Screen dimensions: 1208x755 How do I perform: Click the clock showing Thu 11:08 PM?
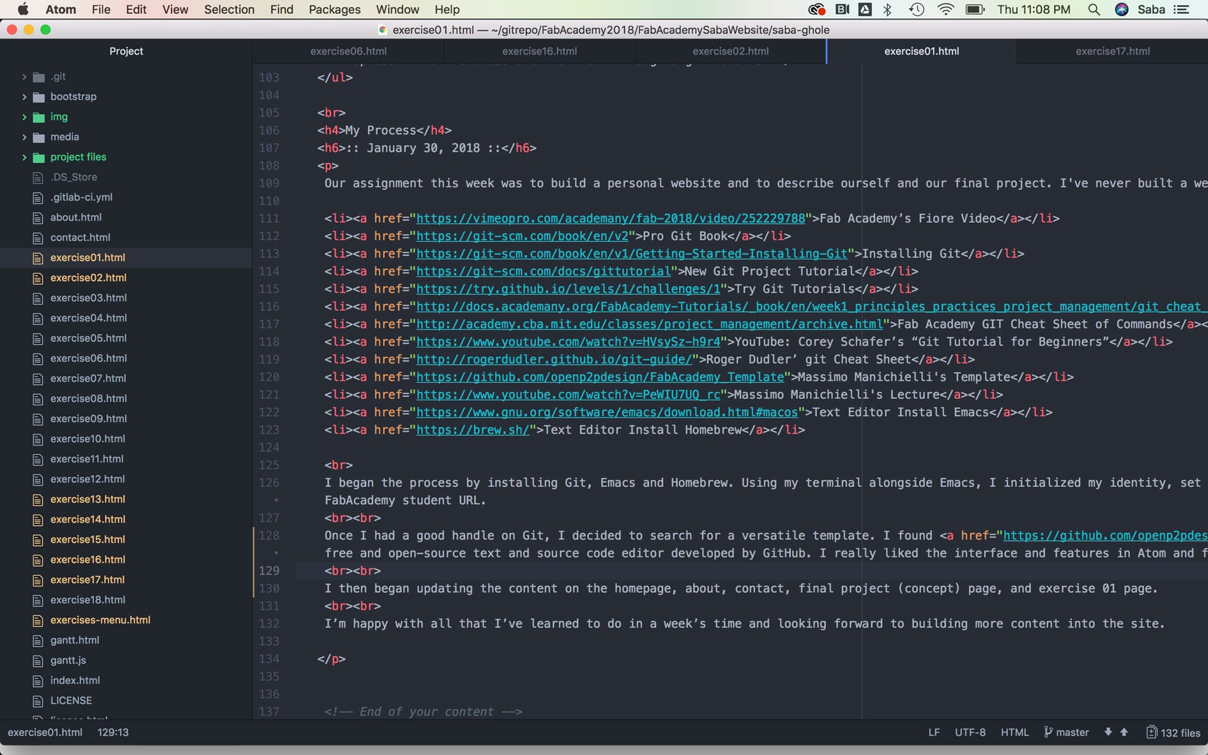pos(1034,9)
